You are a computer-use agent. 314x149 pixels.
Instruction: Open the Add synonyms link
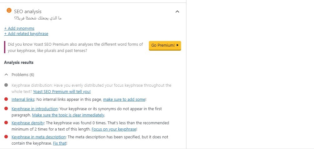[19, 28]
